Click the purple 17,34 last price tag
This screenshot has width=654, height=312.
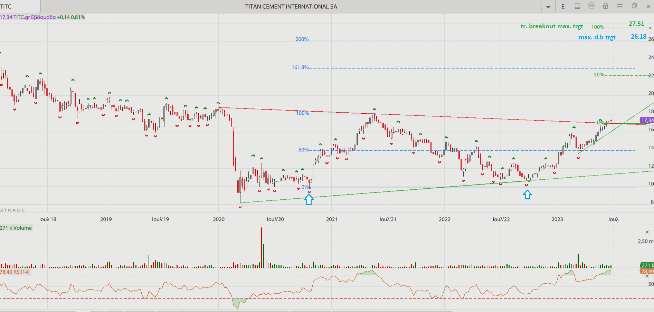(647, 120)
